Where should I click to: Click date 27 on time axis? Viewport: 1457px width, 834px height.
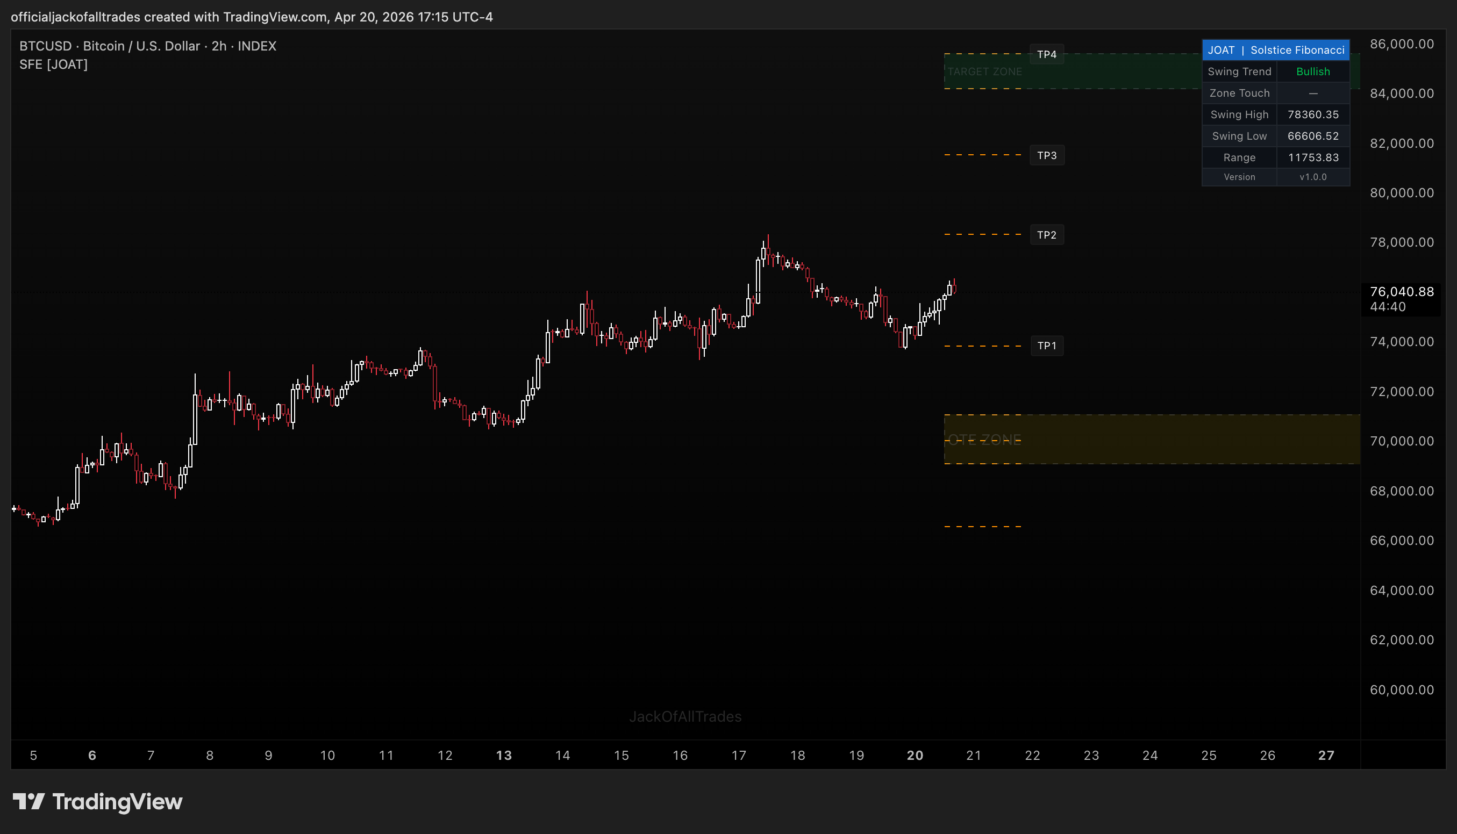(x=1326, y=756)
